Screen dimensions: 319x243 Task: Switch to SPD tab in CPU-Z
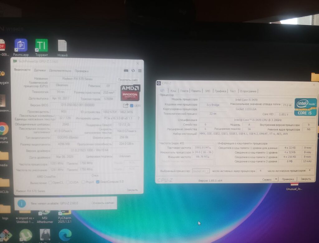pos(207,91)
